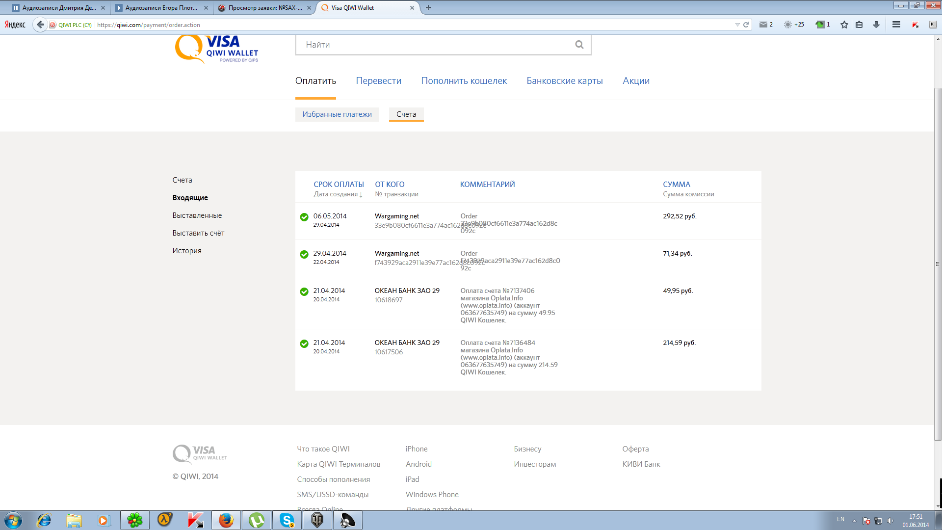The width and height of the screenshot is (942, 530).
Task: Click Входящие in left sidebar
Action: [190, 198]
